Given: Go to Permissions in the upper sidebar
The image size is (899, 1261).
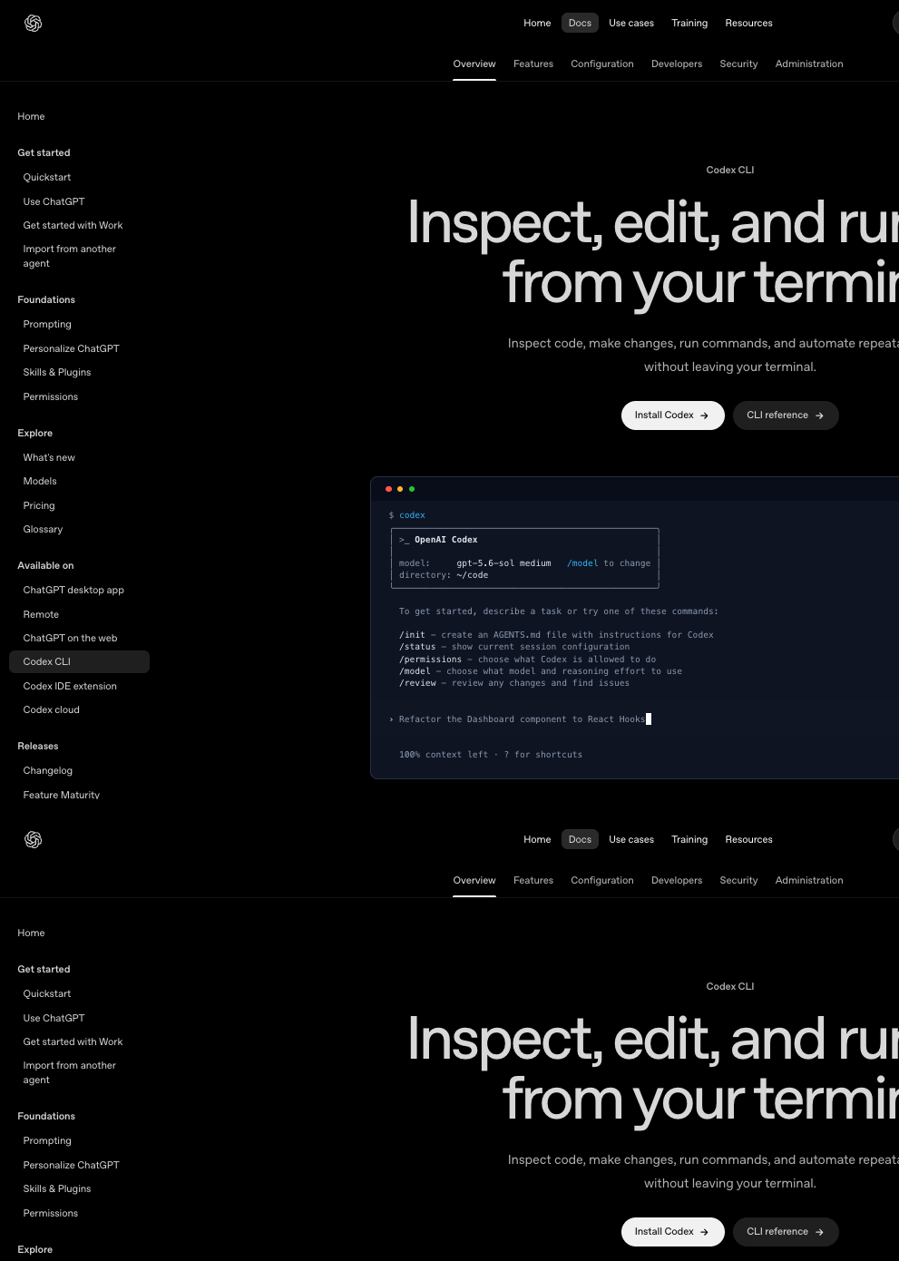Looking at the screenshot, I should pos(50,396).
